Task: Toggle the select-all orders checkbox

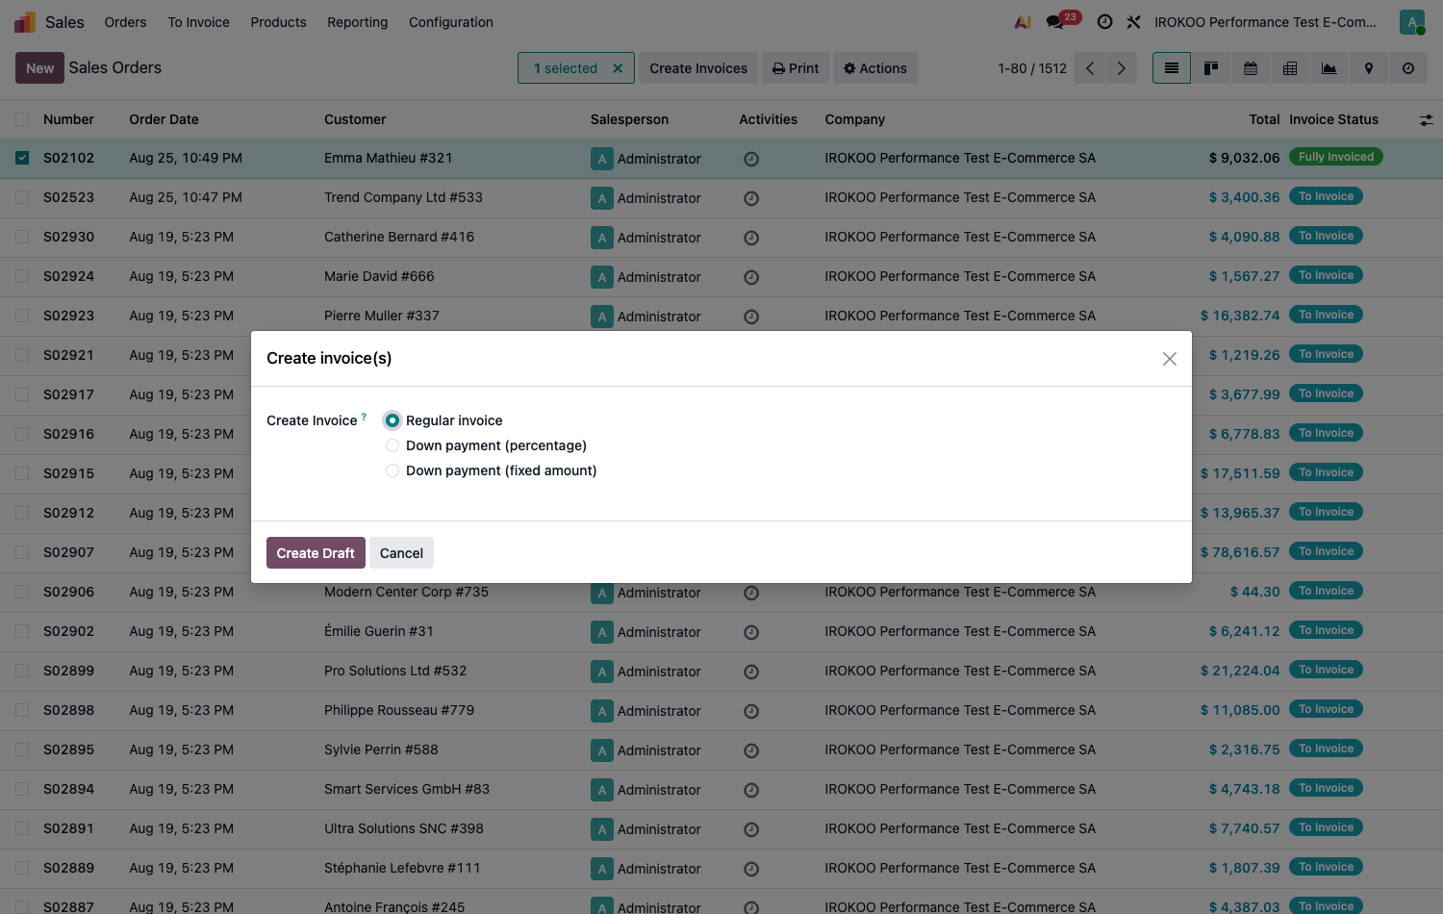Action: click(22, 119)
